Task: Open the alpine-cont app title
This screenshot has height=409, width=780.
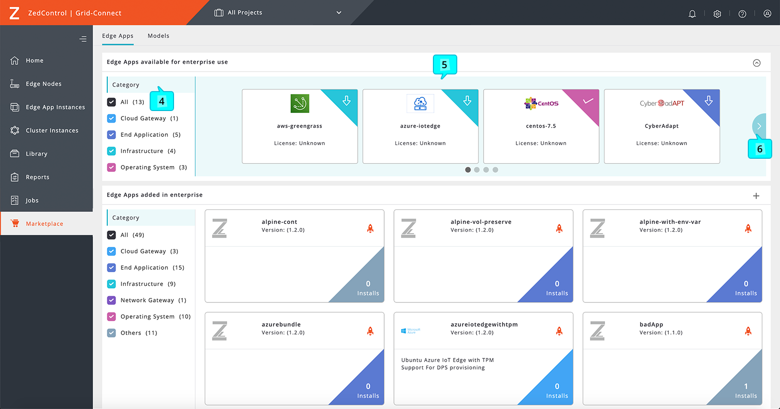Action: coord(279,222)
